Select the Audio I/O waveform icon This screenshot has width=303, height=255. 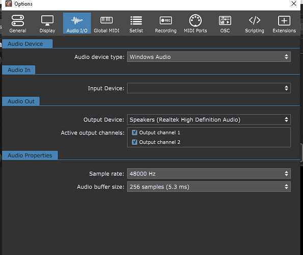click(x=77, y=23)
